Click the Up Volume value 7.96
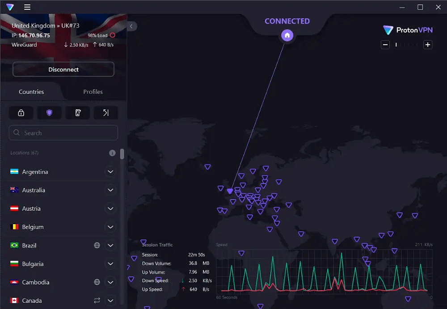This screenshot has height=309, width=447. 193,272
